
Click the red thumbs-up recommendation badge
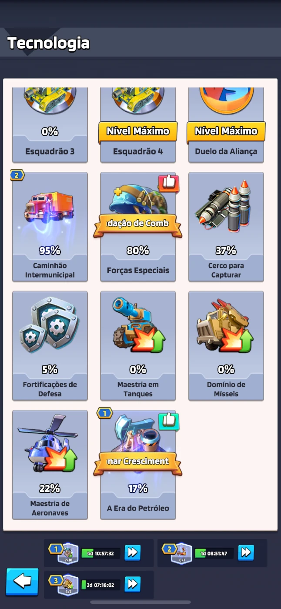[x=169, y=184]
